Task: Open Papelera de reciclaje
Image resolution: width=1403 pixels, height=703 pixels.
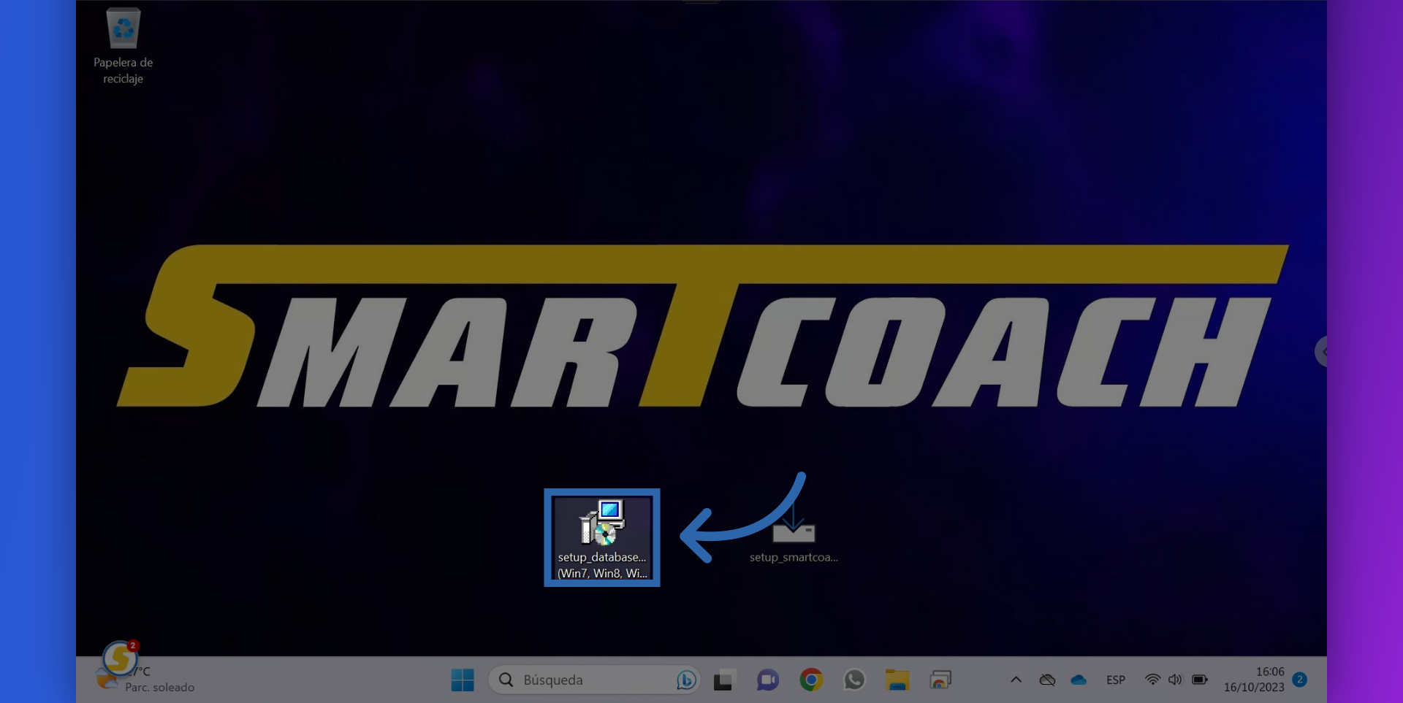Action: click(x=123, y=29)
